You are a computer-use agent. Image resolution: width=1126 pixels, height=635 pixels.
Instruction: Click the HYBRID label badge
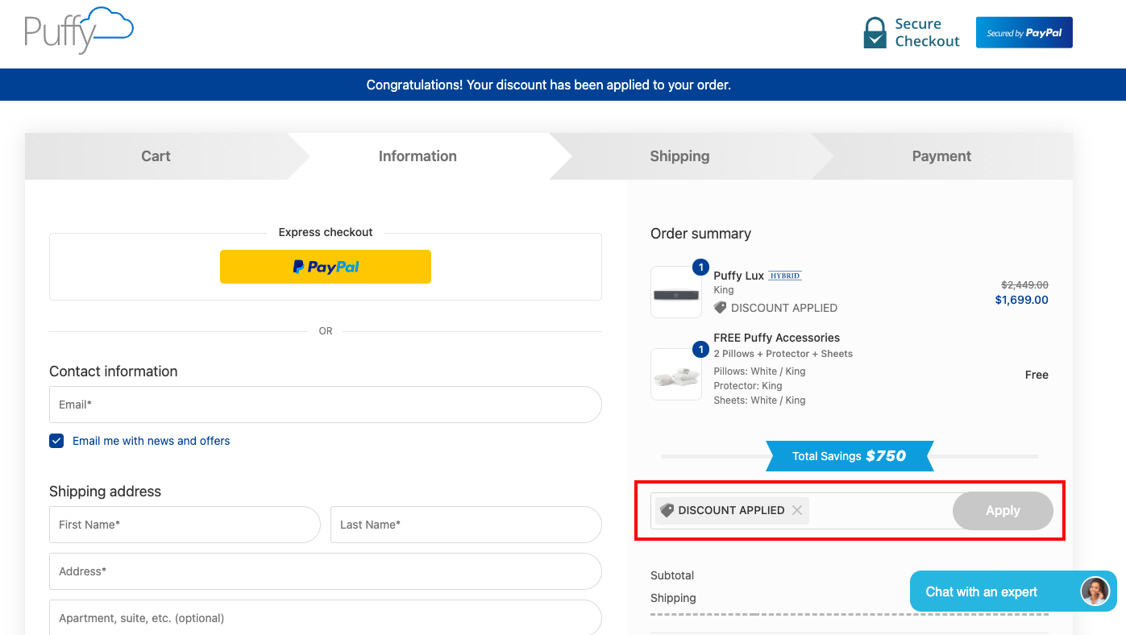click(x=784, y=276)
